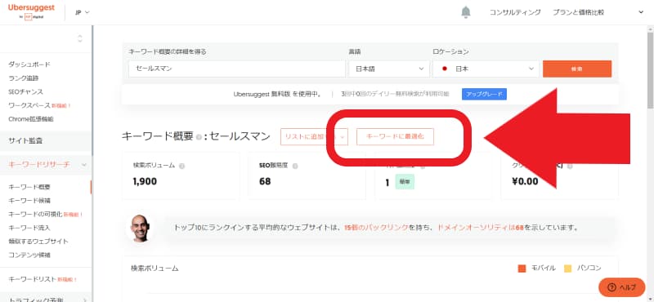Click info icon beside 検索ボリューム

pyautogui.click(x=181, y=166)
